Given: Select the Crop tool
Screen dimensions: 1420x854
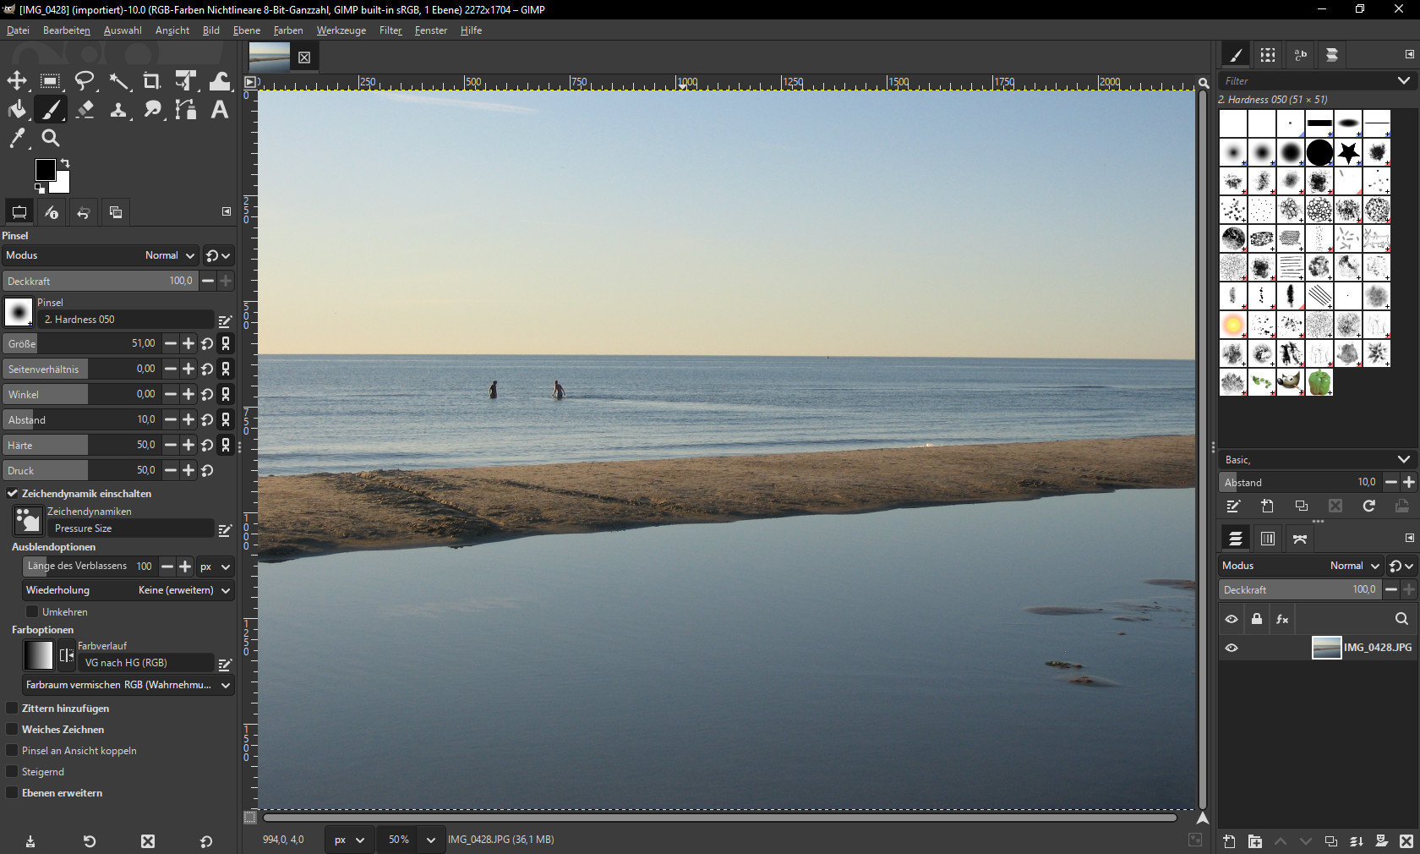Looking at the screenshot, I should tap(152, 81).
